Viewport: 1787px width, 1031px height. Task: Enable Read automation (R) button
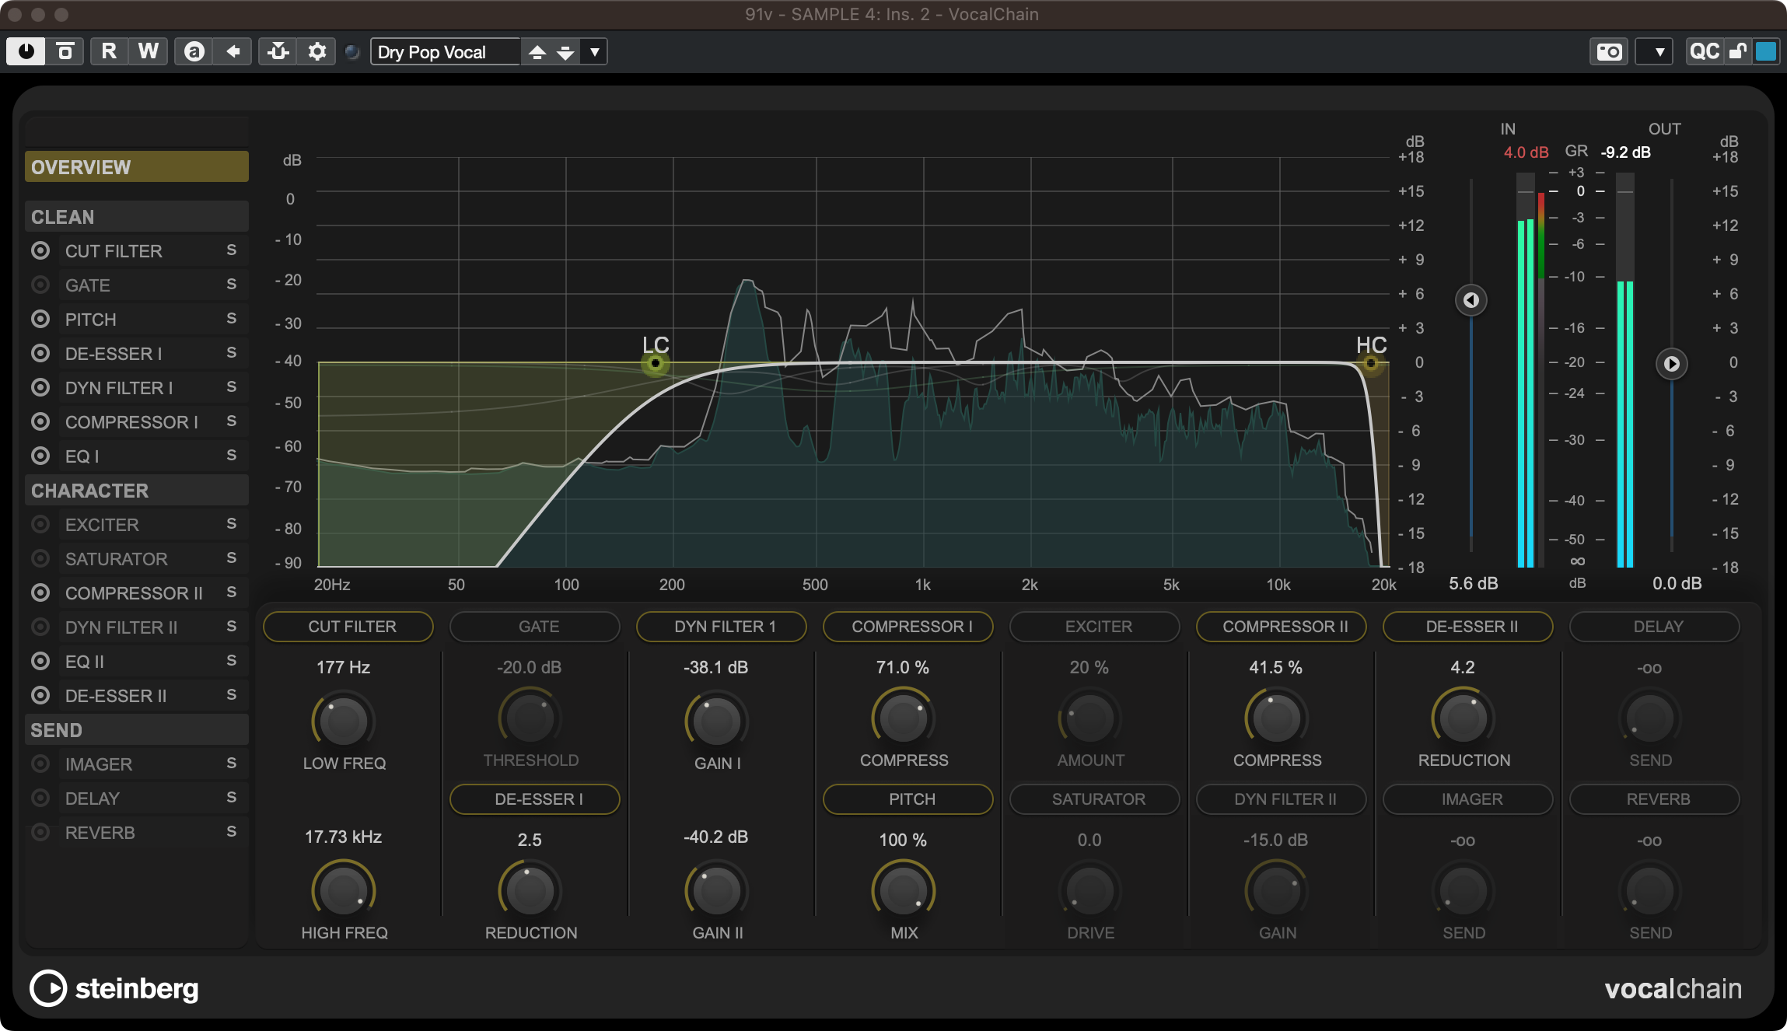[109, 51]
